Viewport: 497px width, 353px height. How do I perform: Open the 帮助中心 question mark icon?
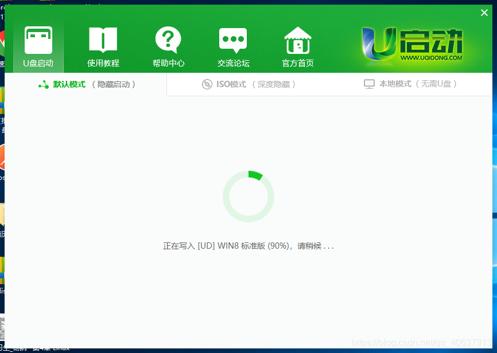[168, 40]
